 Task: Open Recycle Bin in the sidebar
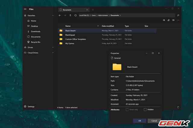[x=36, y=42]
